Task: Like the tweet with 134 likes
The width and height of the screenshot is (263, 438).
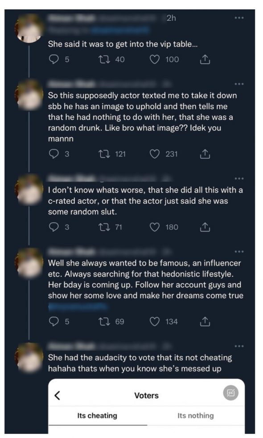Action: [x=155, y=321]
